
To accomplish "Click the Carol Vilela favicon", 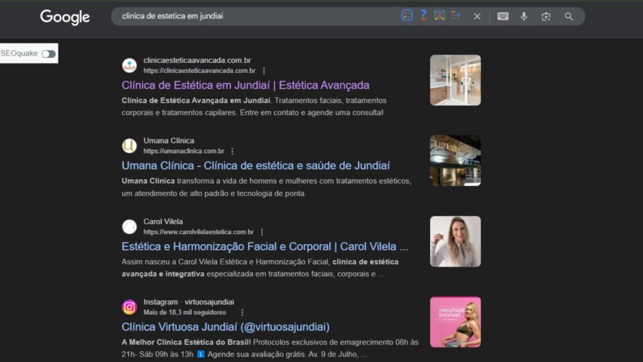I will pos(129,226).
